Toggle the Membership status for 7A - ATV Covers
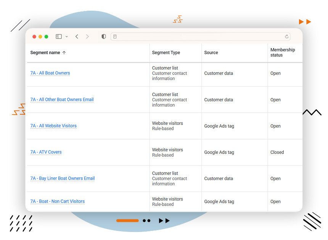Image resolution: width=328 pixels, height=240 pixels. click(277, 152)
